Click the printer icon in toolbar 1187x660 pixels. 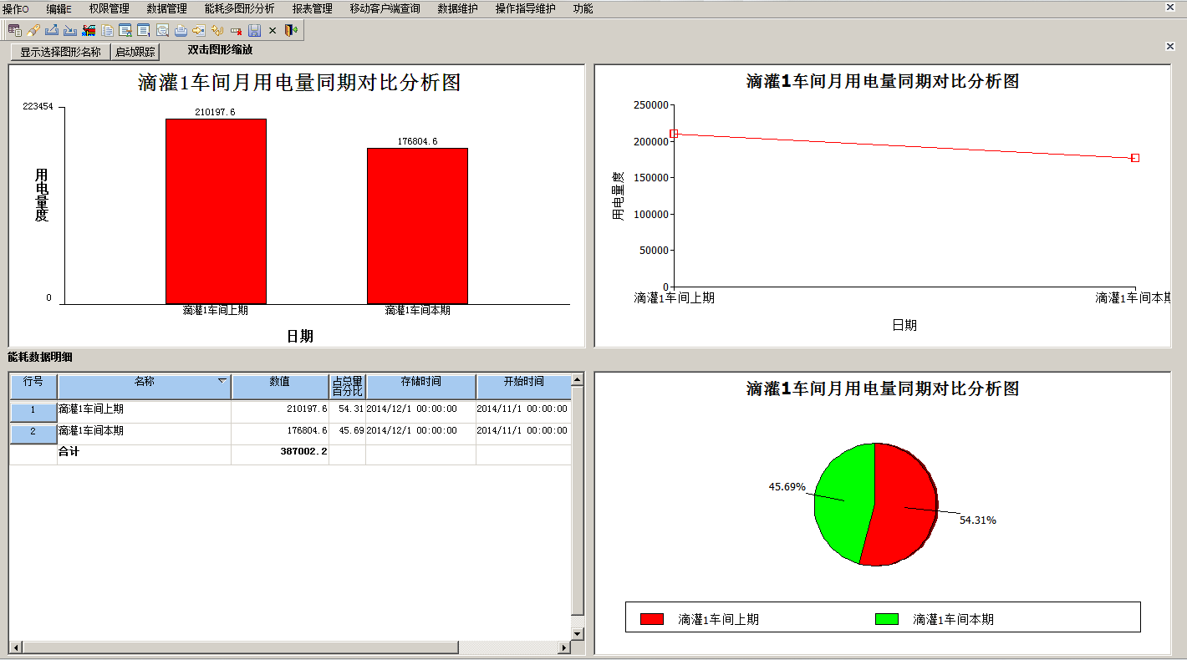point(181,31)
